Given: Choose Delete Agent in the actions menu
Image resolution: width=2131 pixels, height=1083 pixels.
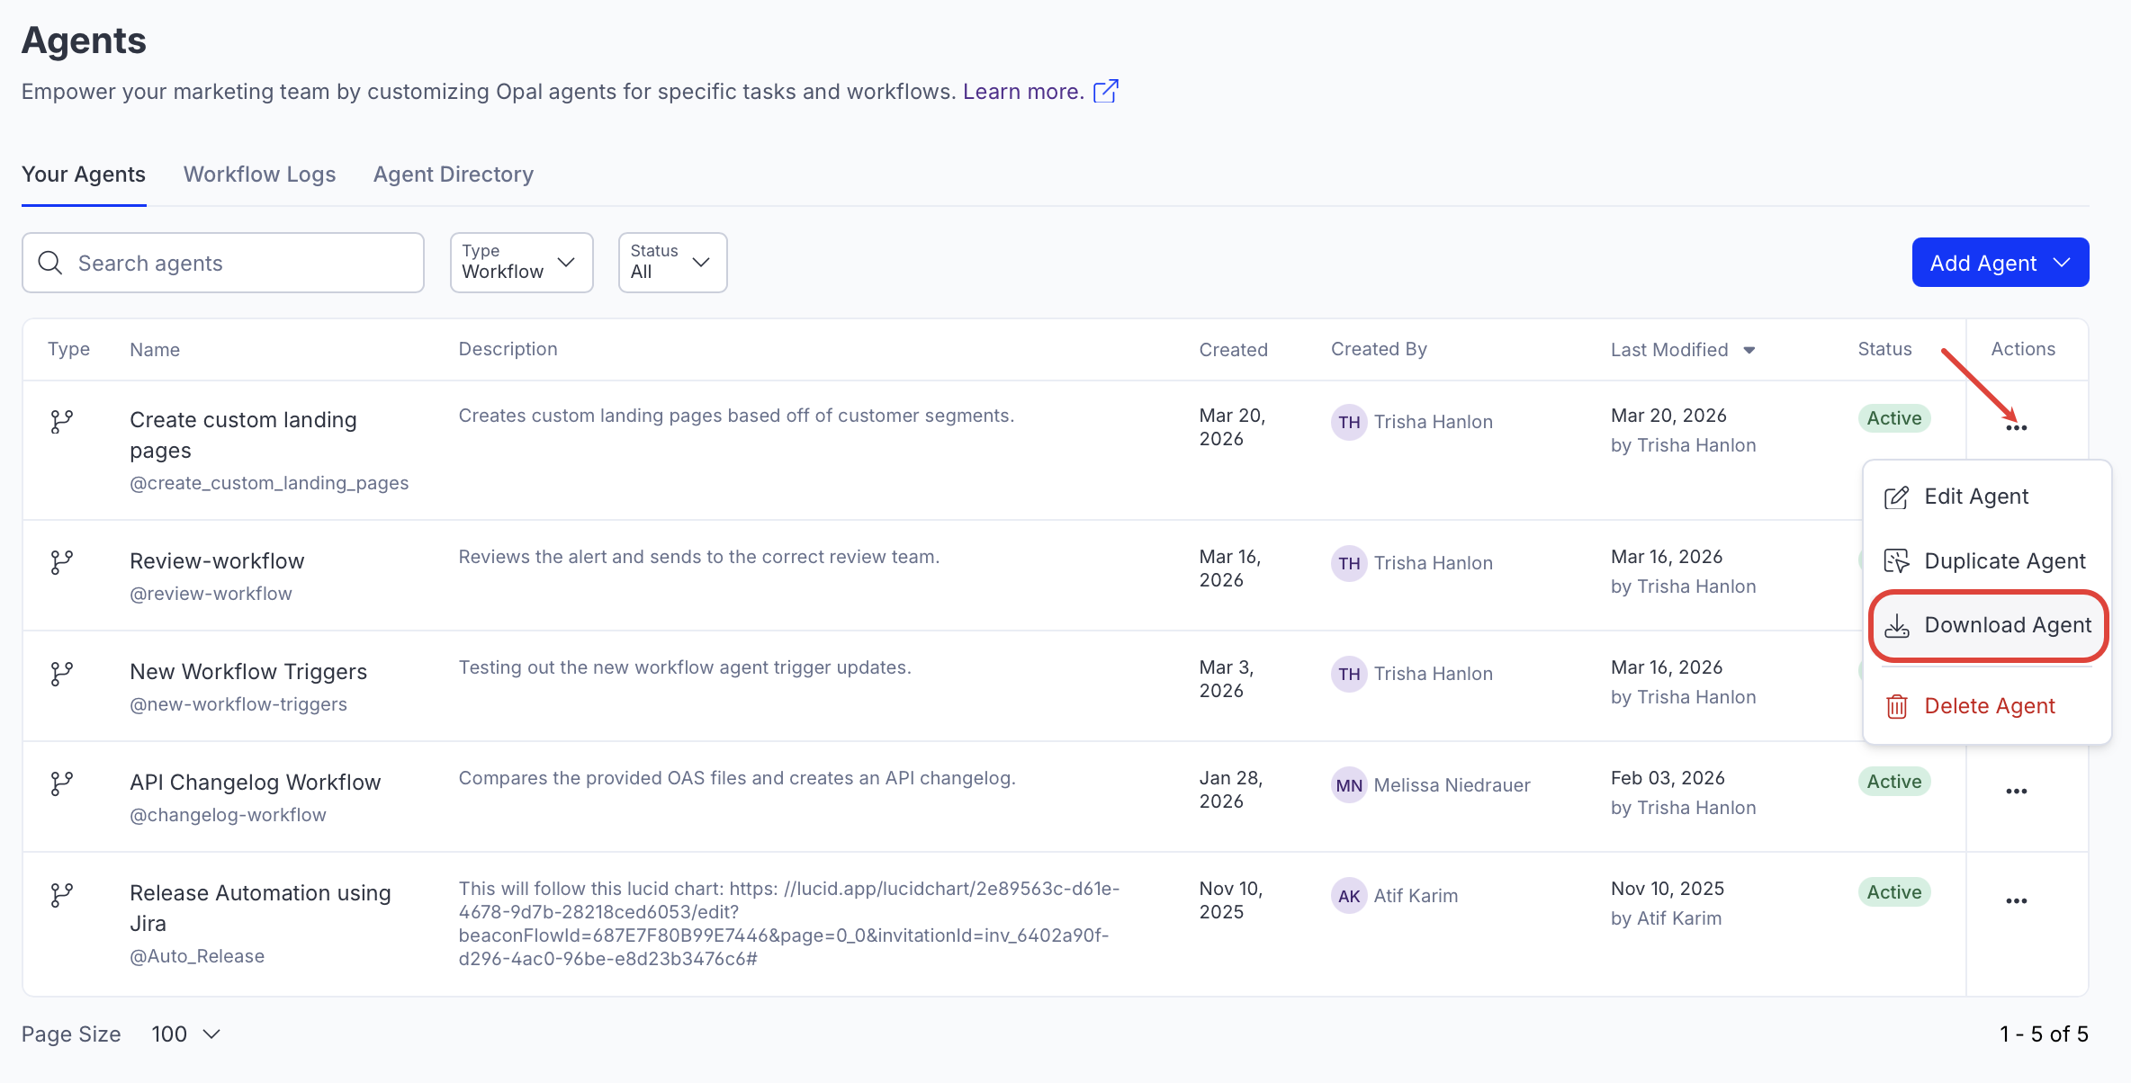Looking at the screenshot, I should [1988, 706].
